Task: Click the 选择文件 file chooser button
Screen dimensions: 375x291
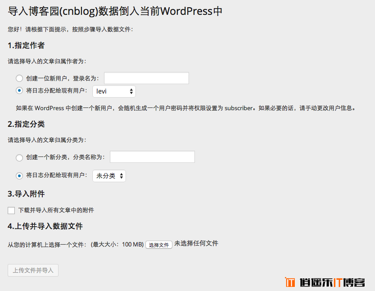Action: (x=159, y=245)
